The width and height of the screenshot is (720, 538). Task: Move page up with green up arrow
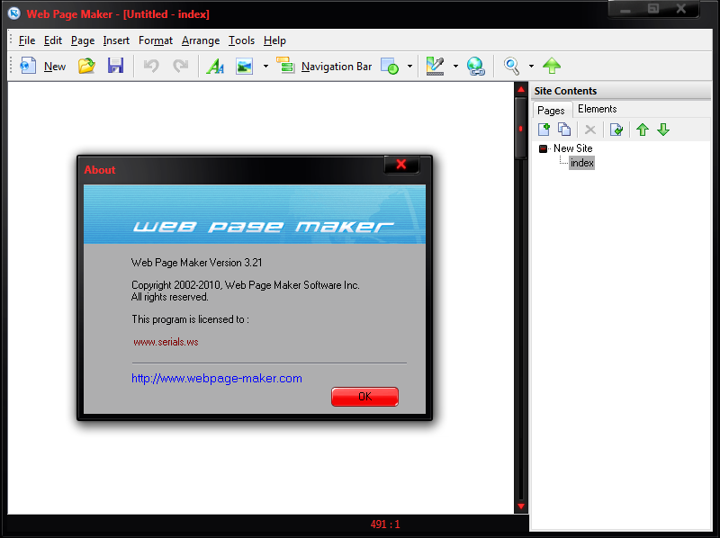(643, 130)
